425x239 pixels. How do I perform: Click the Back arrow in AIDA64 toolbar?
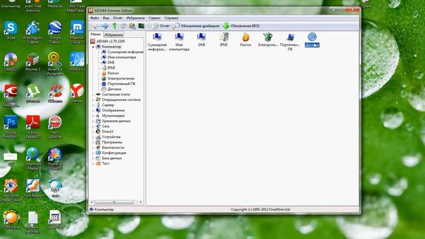(x=96, y=26)
